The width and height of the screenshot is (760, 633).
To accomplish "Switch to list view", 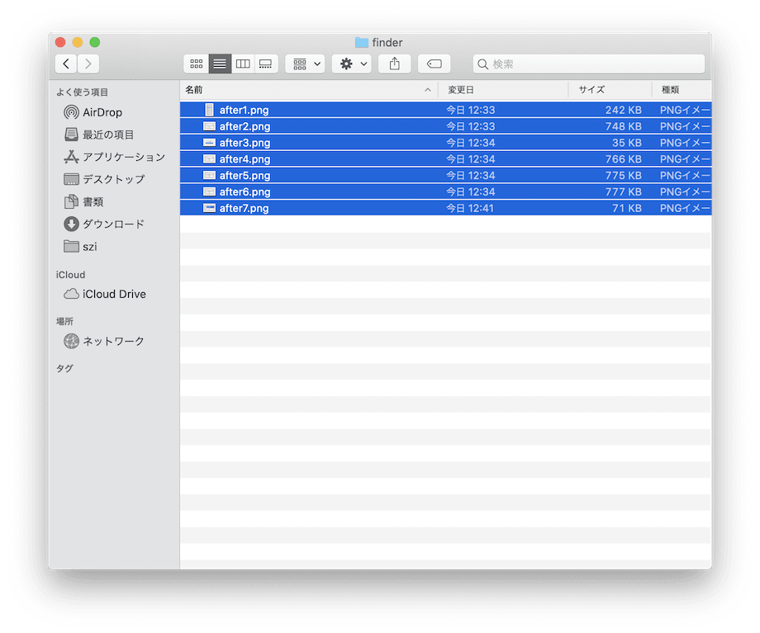I will [x=220, y=64].
